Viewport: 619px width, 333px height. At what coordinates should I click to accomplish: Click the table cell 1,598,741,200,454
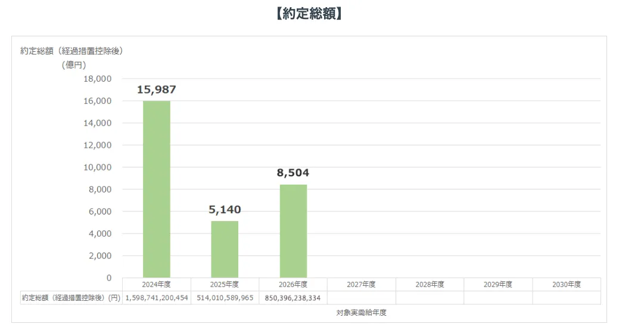click(157, 298)
